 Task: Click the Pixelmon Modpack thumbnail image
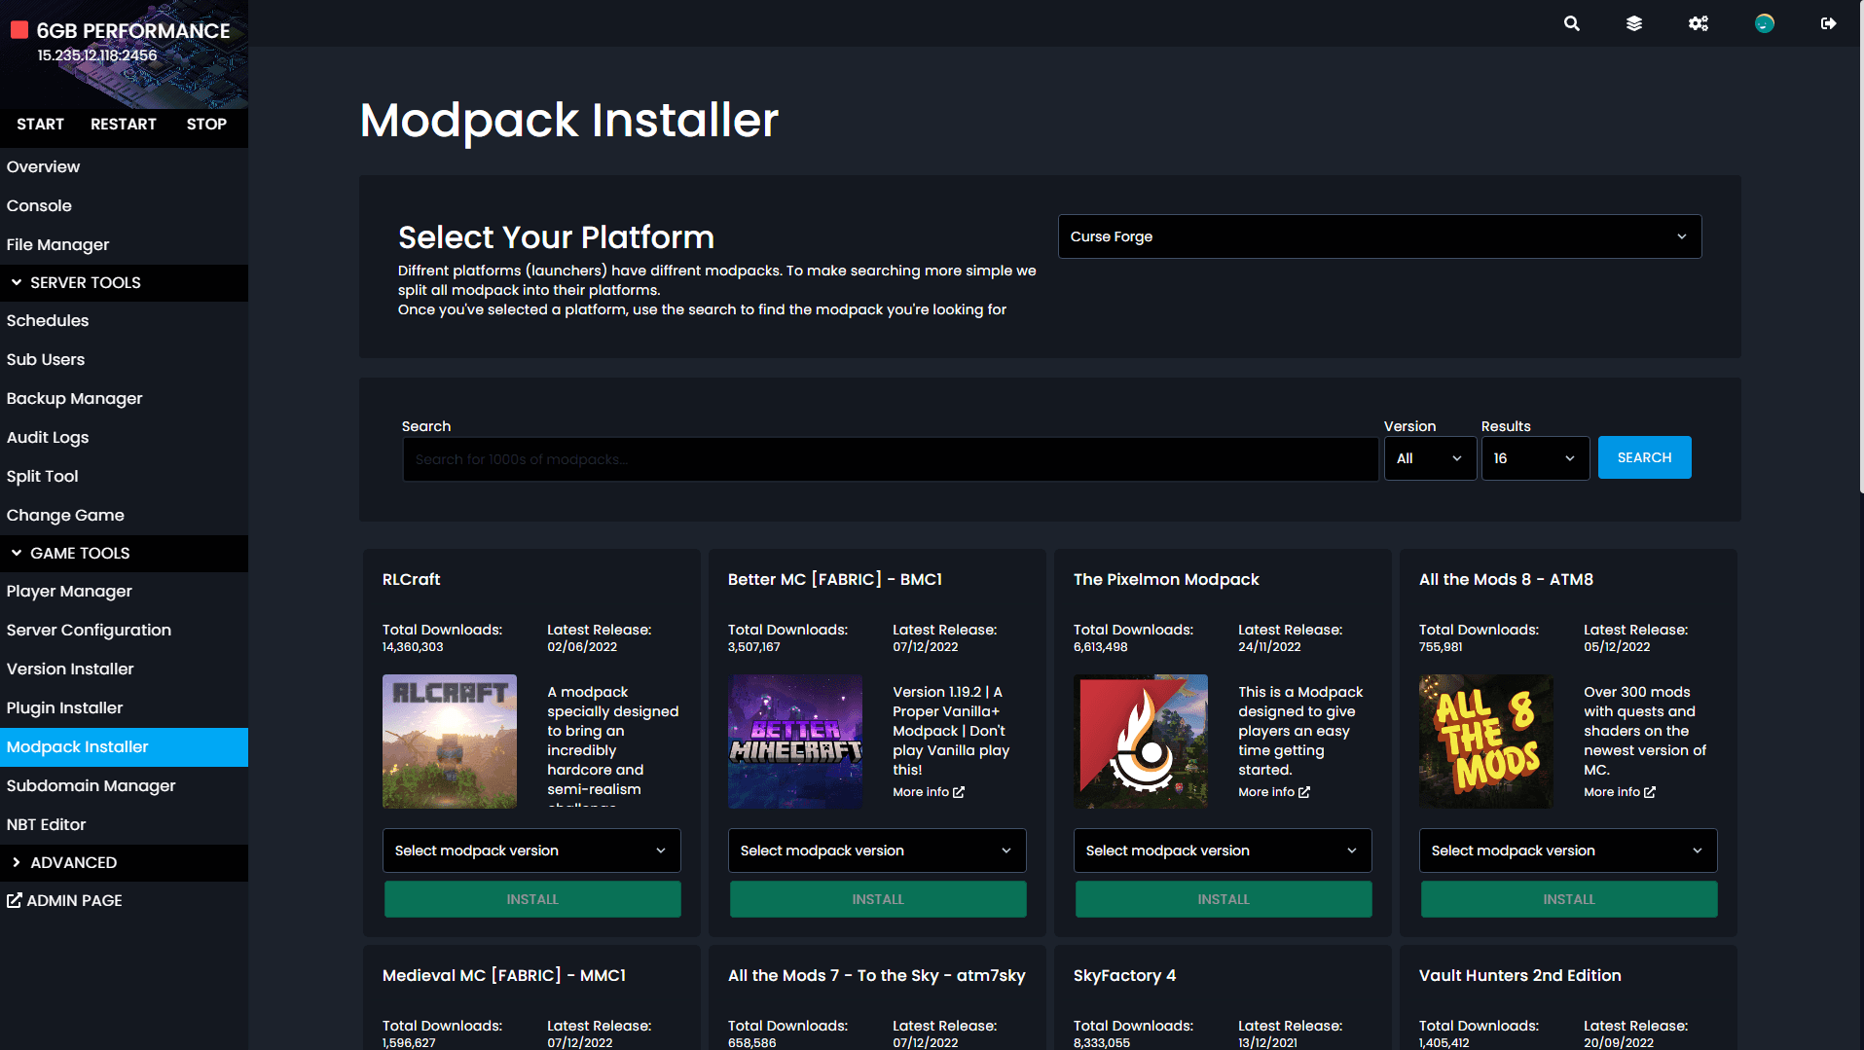(1141, 742)
